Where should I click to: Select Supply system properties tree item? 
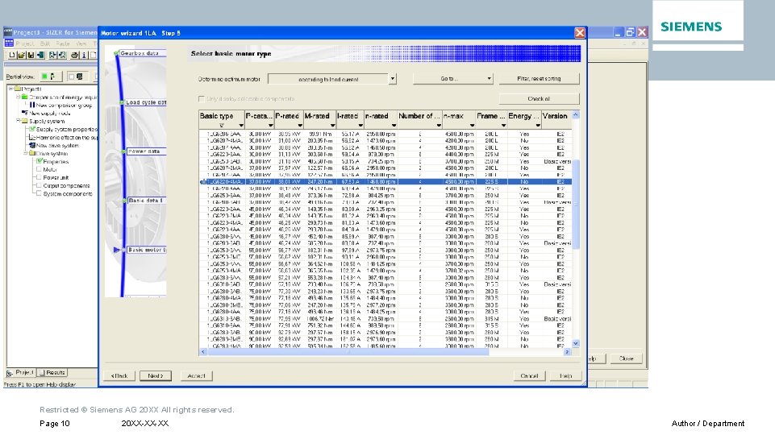pyautogui.click(x=66, y=130)
